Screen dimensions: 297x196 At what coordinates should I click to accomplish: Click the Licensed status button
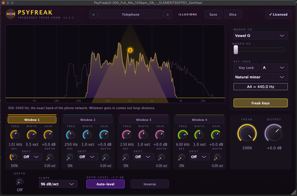(x=278, y=14)
